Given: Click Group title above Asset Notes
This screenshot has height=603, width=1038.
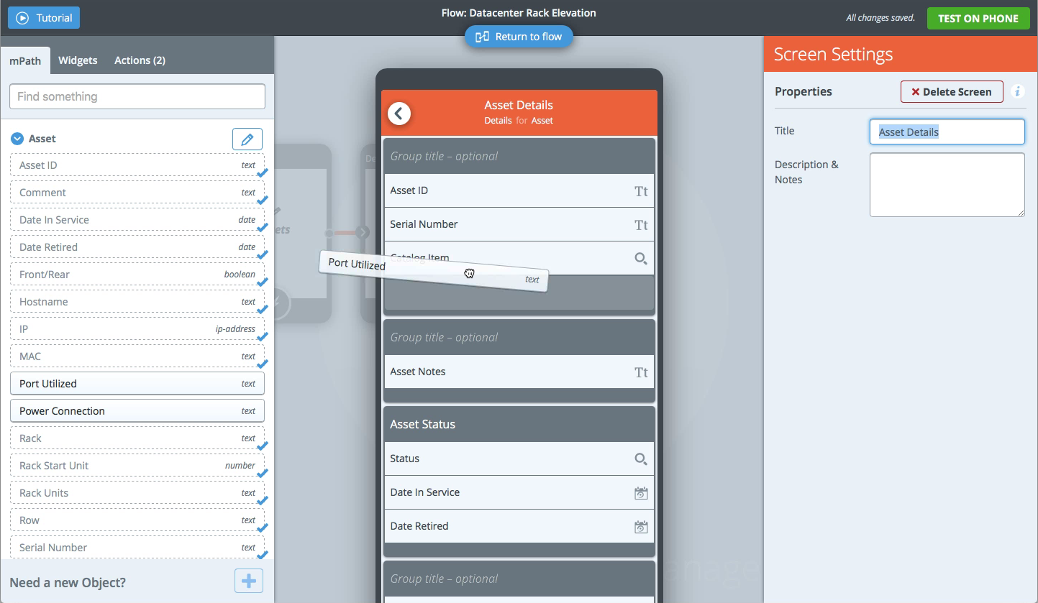Looking at the screenshot, I should coord(519,337).
